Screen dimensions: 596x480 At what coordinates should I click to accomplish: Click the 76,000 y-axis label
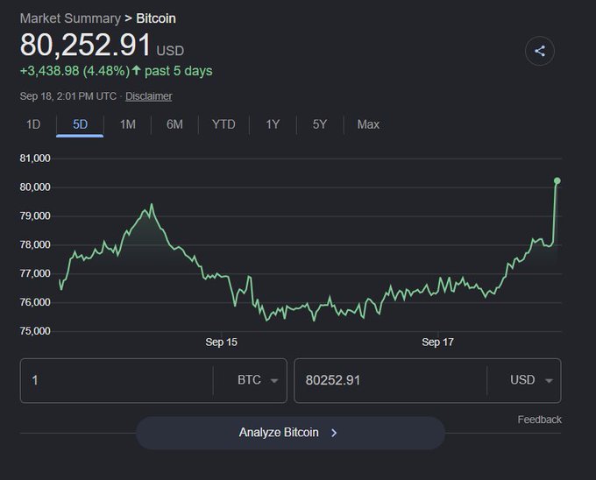pyautogui.click(x=35, y=302)
